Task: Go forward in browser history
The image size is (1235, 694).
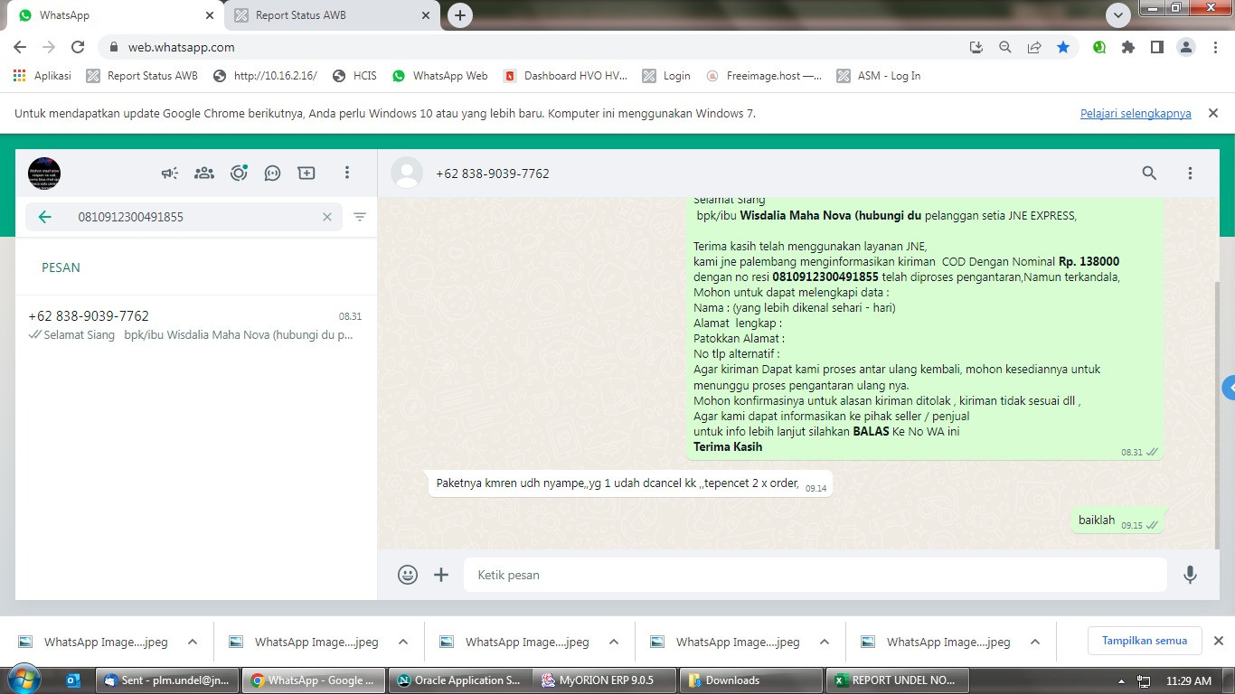Action: click(x=49, y=47)
